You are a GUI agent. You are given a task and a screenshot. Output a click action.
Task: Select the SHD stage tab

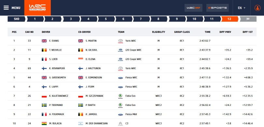coord(16,19)
